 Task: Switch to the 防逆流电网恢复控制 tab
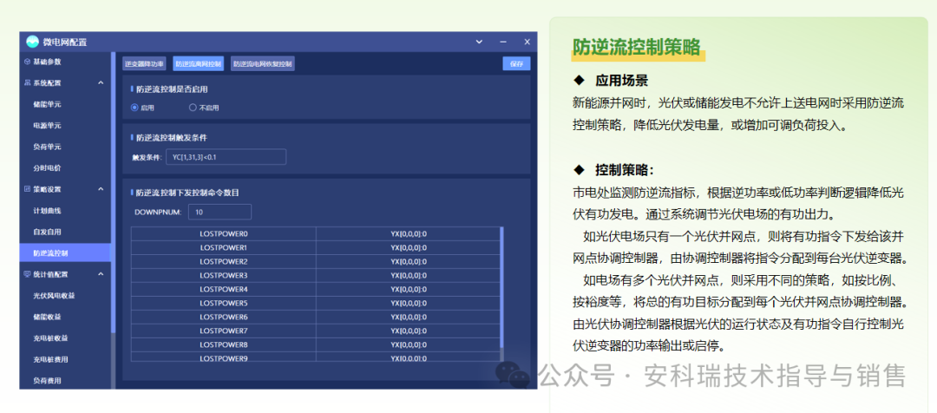(x=263, y=63)
